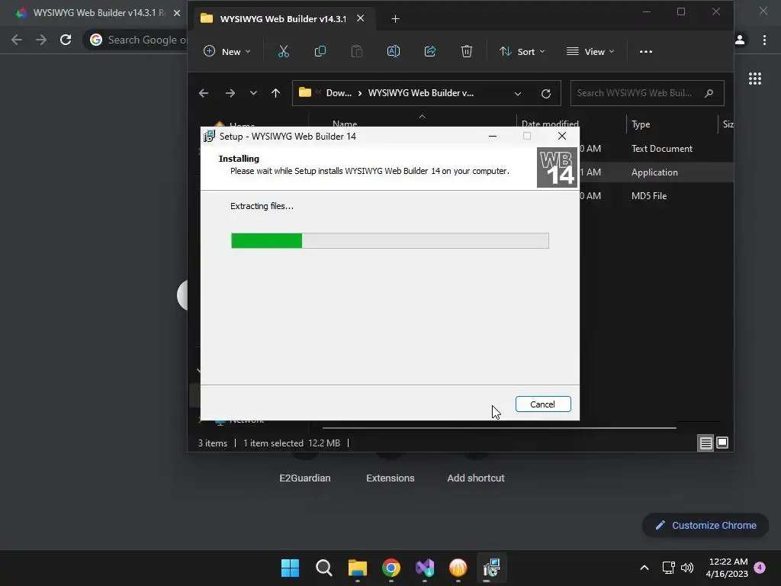Expand the address bar history dropdown
The width and height of the screenshot is (781, 586).
(x=518, y=93)
